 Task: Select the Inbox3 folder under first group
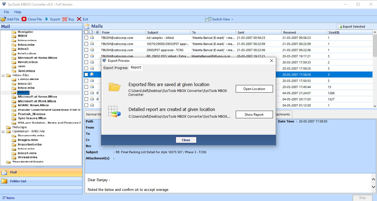tap(23, 49)
